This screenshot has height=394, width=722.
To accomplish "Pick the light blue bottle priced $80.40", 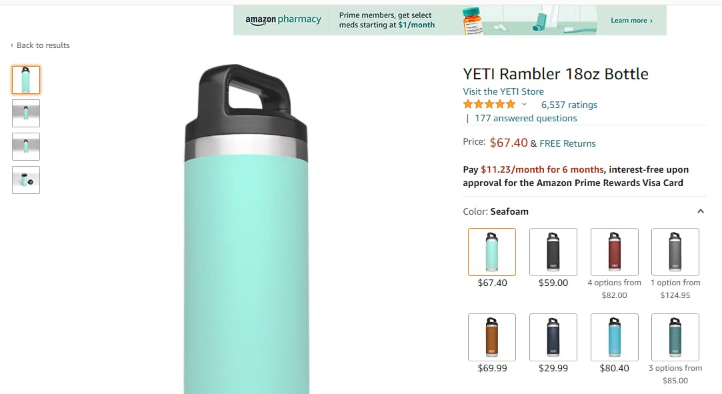I will [614, 337].
